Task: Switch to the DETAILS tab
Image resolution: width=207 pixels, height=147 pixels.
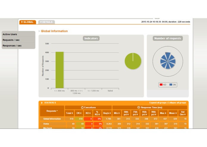Action: click(46, 22)
